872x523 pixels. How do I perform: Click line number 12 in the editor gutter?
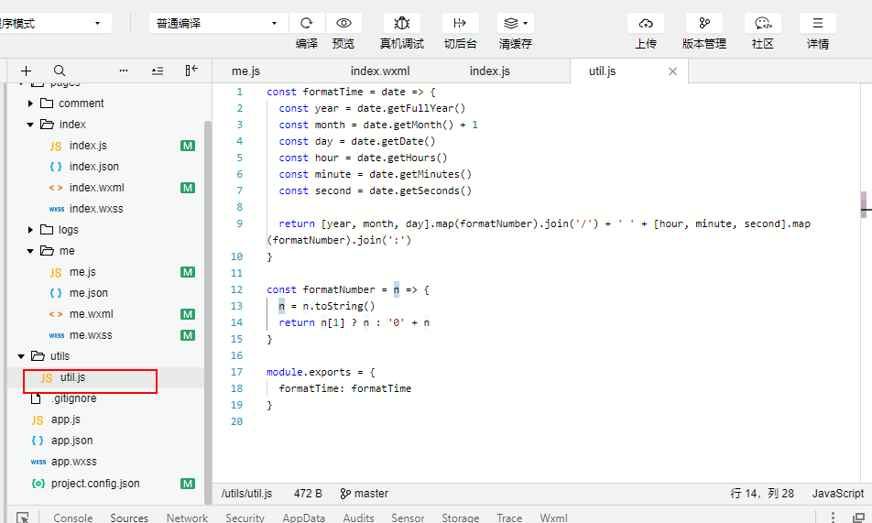point(236,289)
